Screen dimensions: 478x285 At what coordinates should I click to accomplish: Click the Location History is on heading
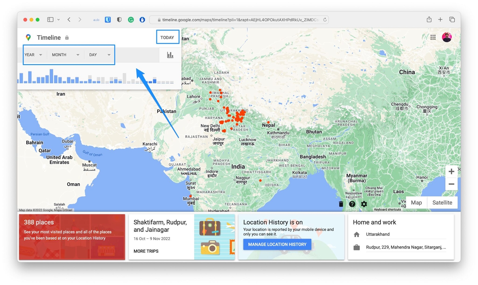pyautogui.click(x=273, y=222)
